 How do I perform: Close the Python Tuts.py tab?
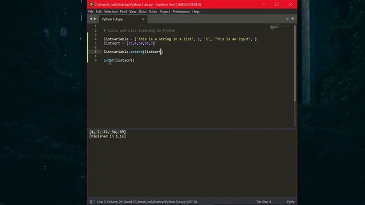(143, 19)
